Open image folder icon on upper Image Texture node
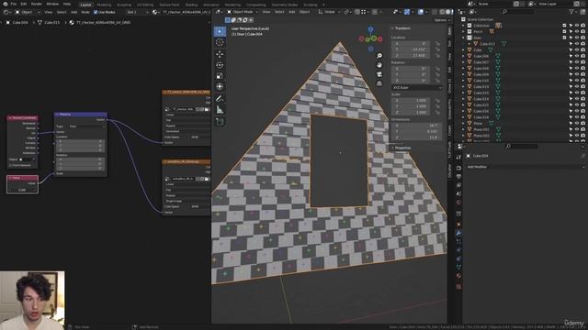Viewport: 588px width, 330px height. 207,109
